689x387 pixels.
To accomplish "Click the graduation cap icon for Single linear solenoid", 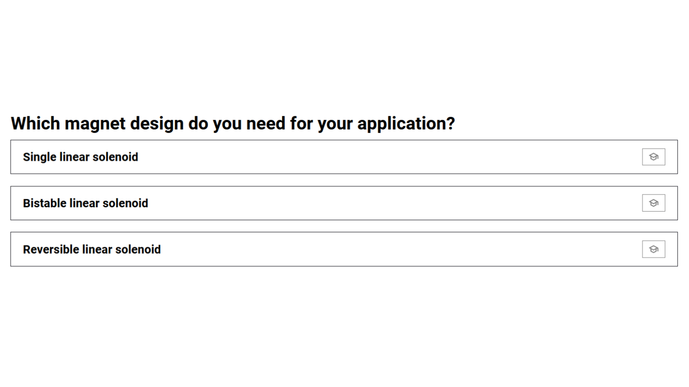I will (x=653, y=157).
